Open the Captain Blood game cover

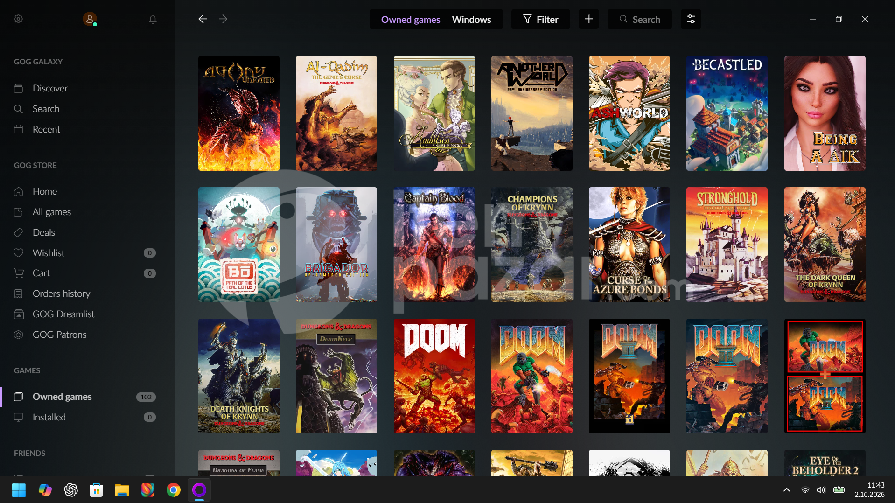point(434,245)
